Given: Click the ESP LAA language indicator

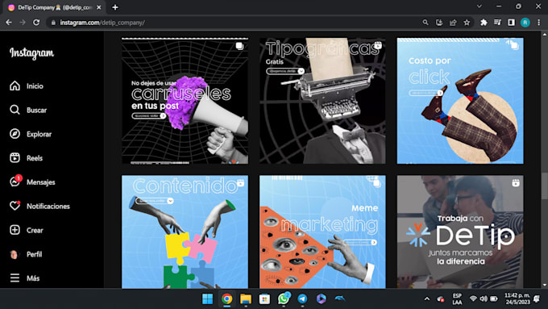Looking at the screenshot, I should click(457, 299).
